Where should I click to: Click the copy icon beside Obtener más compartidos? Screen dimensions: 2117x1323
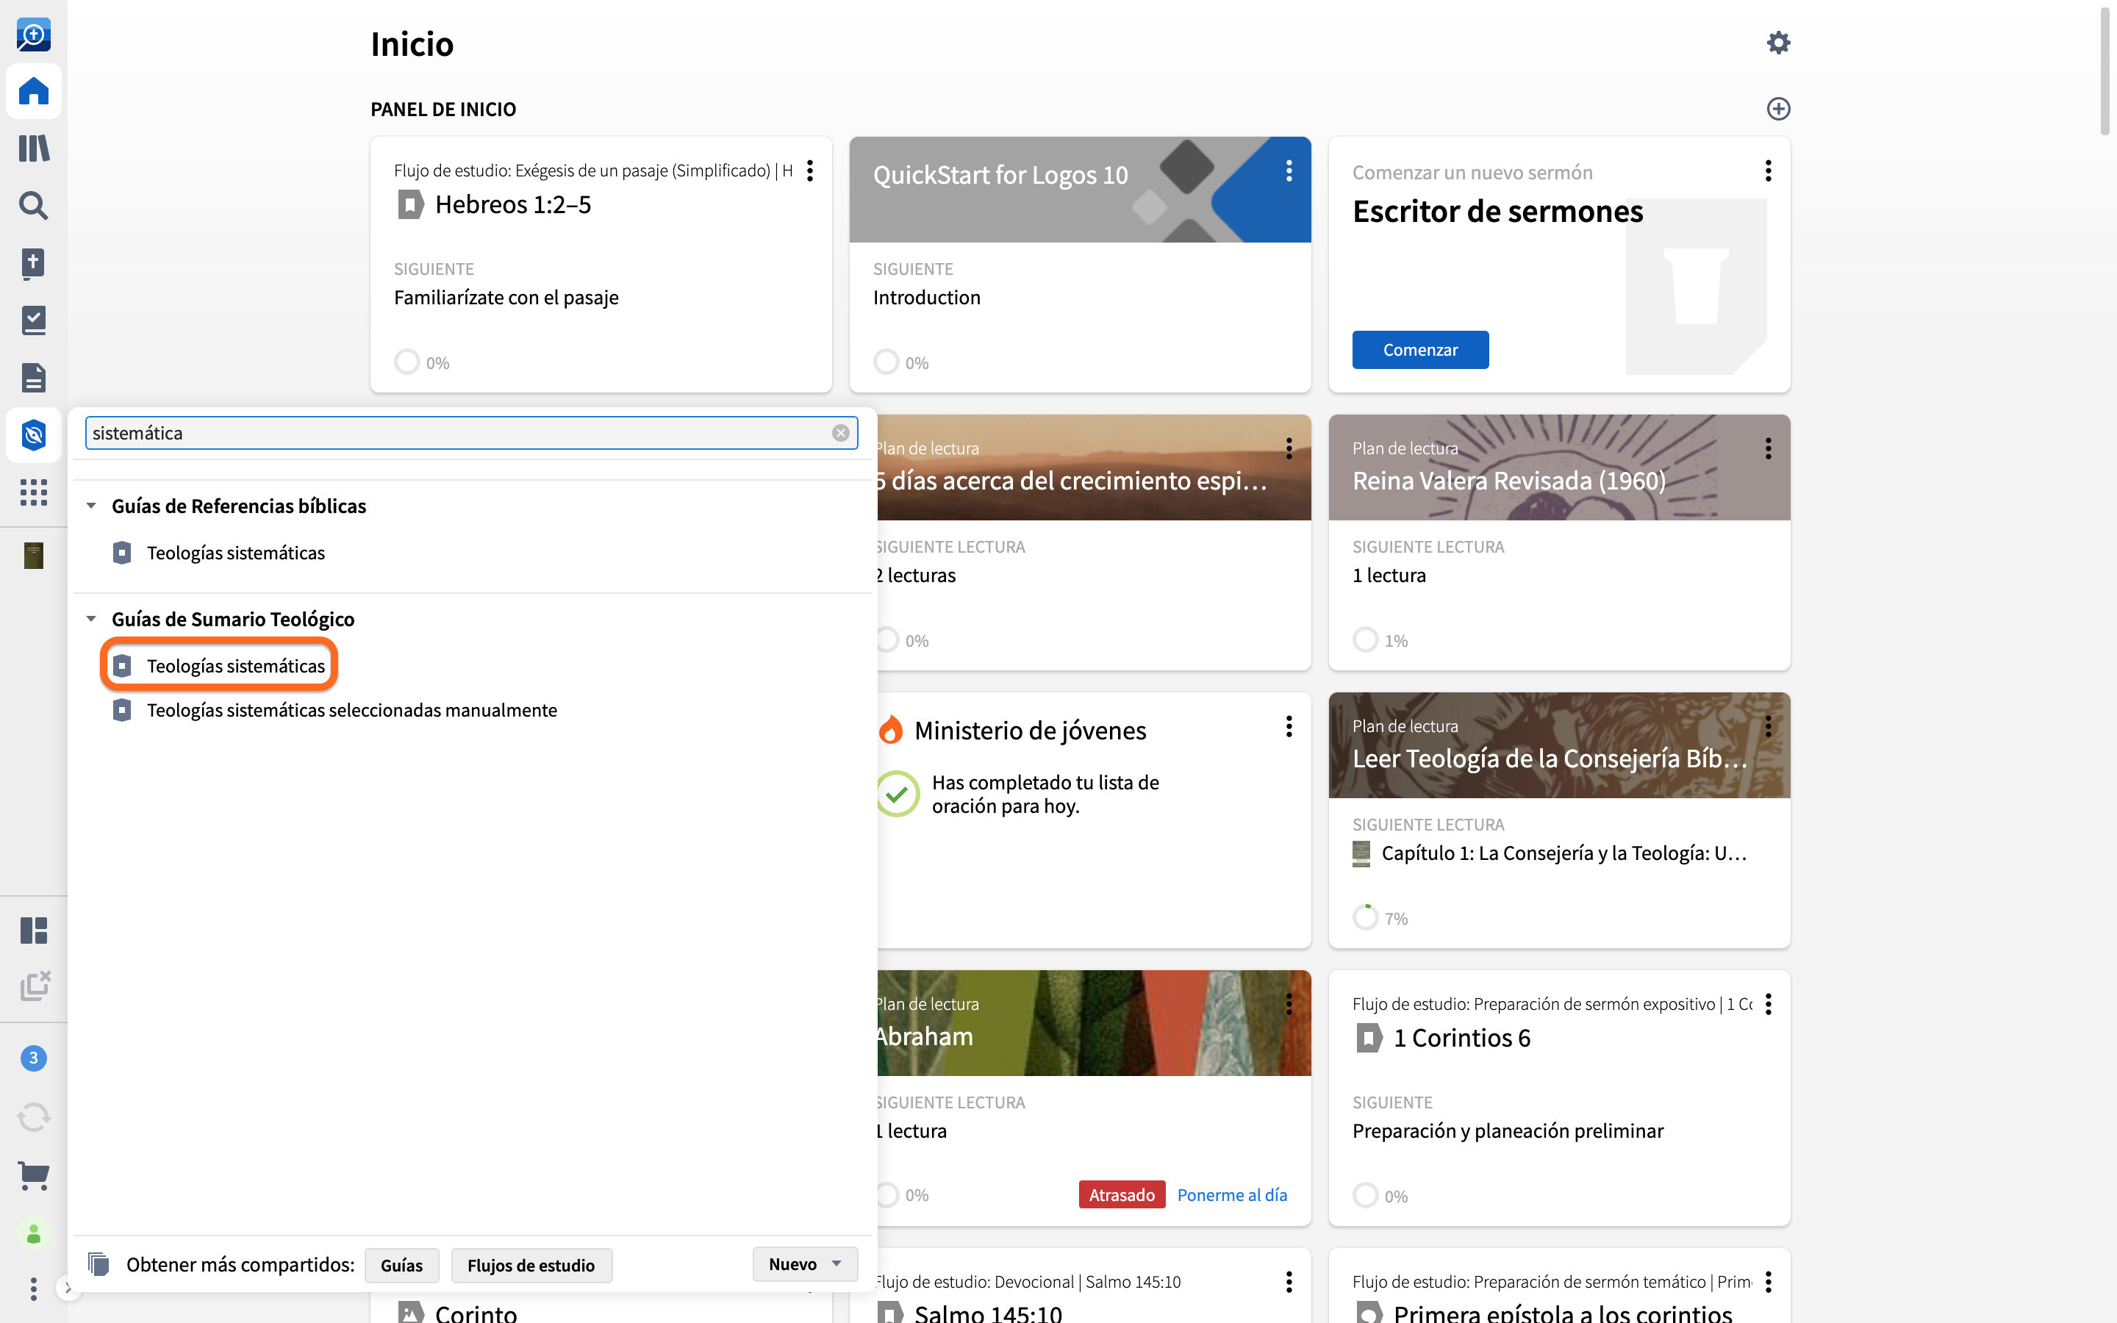[98, 1264]
